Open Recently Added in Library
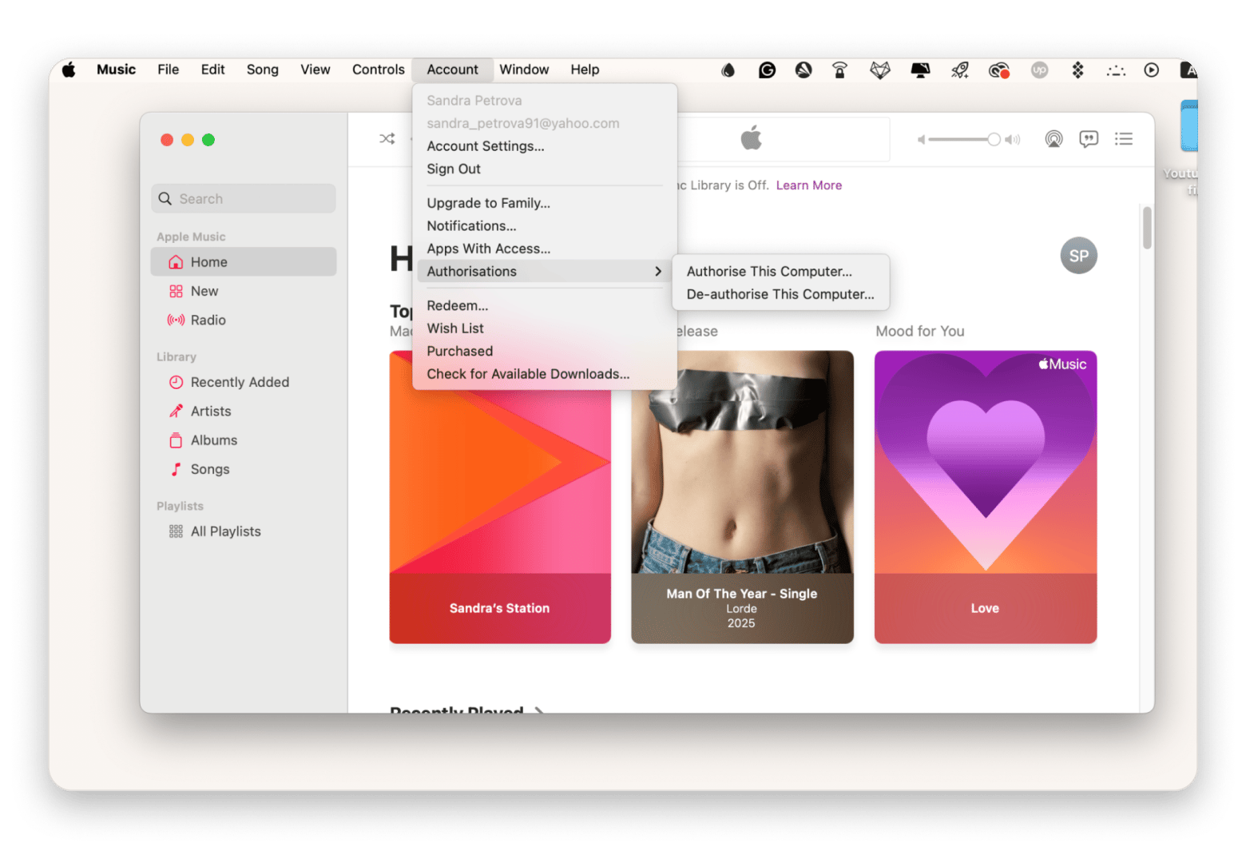 tap(239, 383)
